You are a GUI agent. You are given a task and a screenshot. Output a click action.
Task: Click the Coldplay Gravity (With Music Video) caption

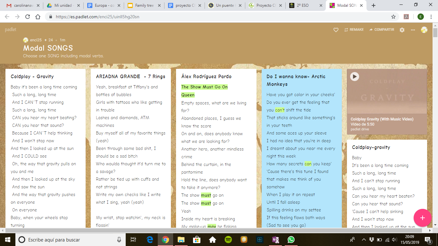pyautogui.click(x=382, y=119)
